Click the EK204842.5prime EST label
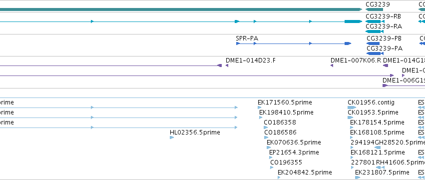The width and height of the screenshot is (425, 180). (x=305, y=172)
